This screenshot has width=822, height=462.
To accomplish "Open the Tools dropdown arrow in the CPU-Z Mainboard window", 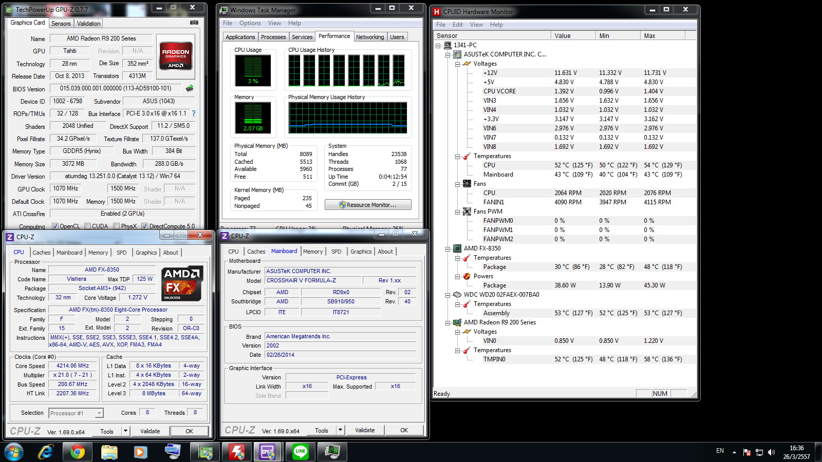I will point(340,430).
